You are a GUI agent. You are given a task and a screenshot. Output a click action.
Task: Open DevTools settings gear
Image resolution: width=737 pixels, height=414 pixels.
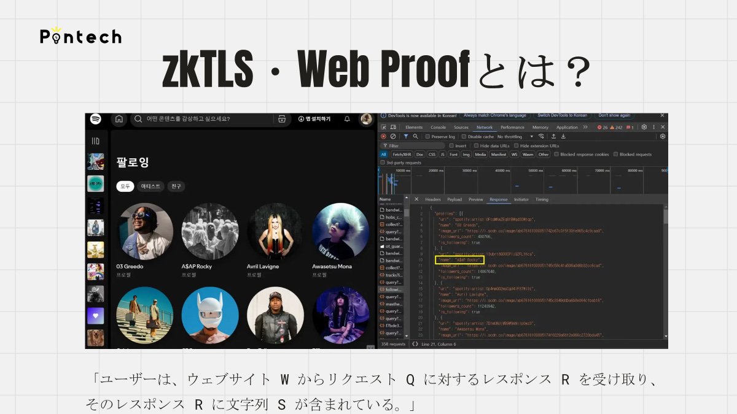click(x=644, y=127)
